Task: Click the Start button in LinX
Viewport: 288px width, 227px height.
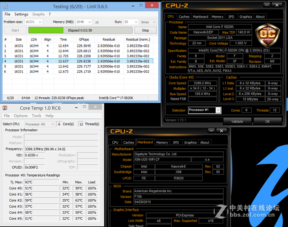Action: pos(15,30)
